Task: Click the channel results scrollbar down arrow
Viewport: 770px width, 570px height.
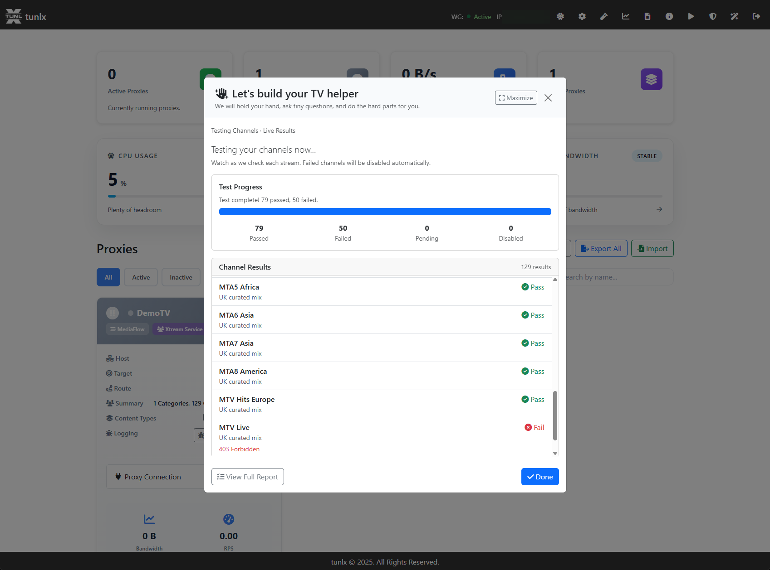Action: 555,453
